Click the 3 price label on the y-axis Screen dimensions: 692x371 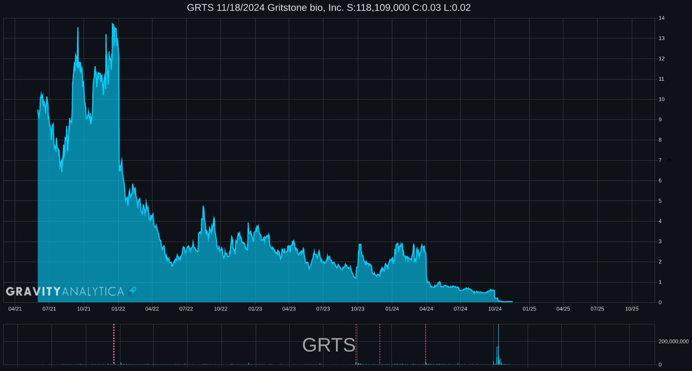pyautogui.click(x=660, y=242)
